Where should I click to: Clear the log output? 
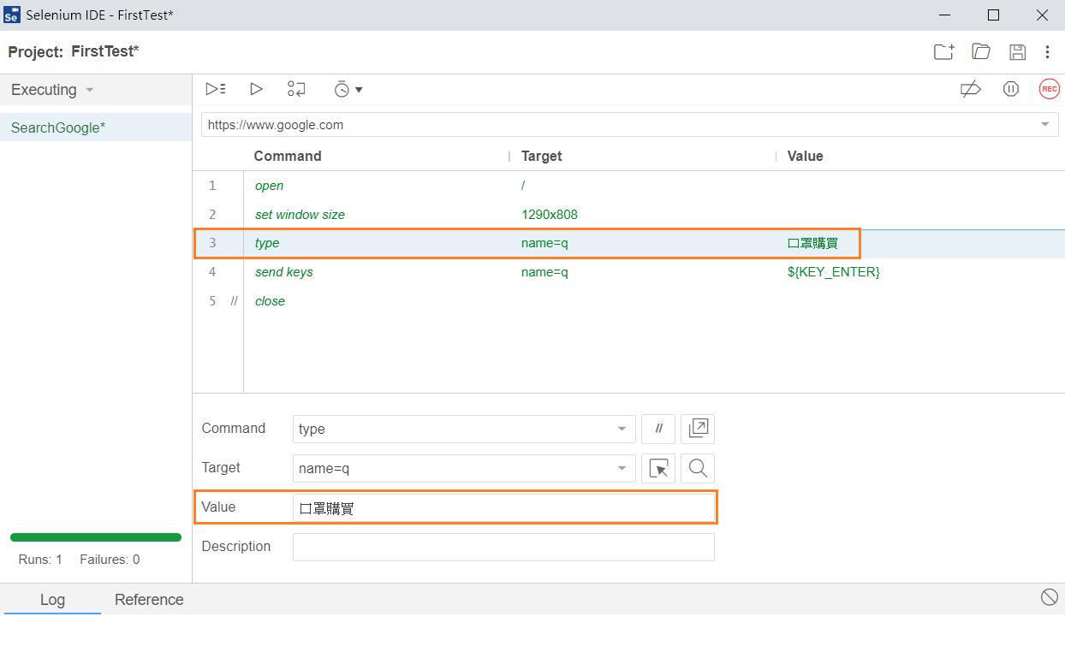1049,597
